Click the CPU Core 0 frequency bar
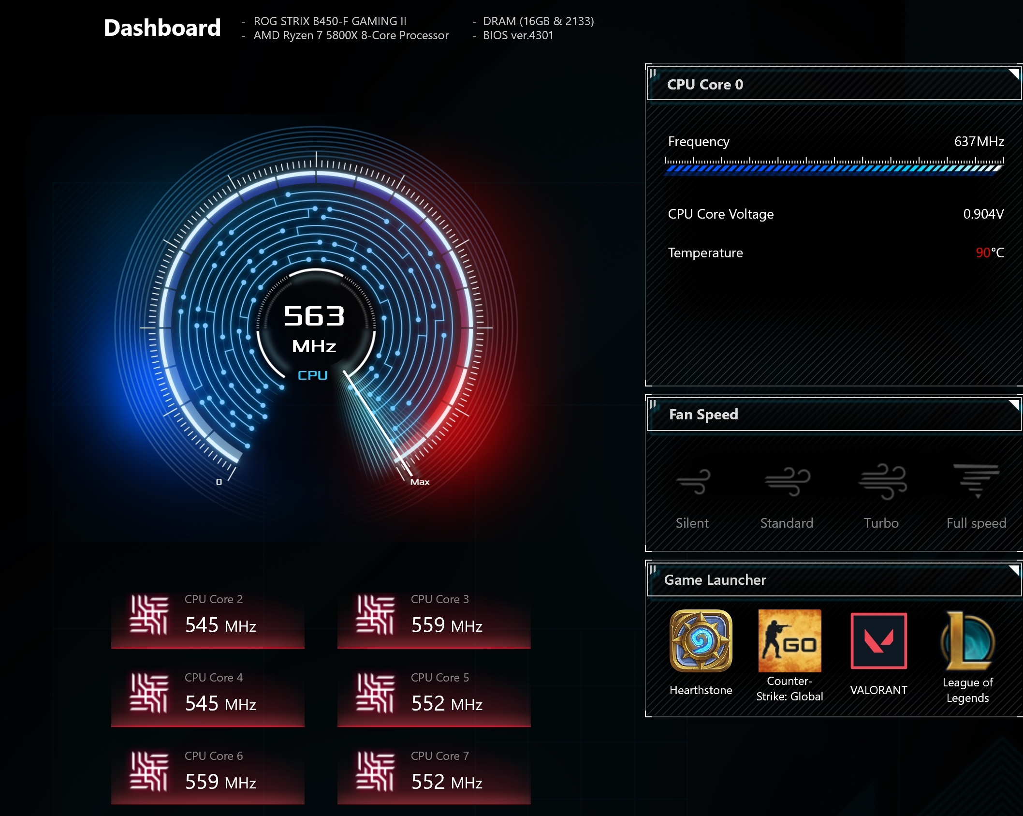Image resolution: width=1023 pixels, height=816 pixels. click(833, 168)
